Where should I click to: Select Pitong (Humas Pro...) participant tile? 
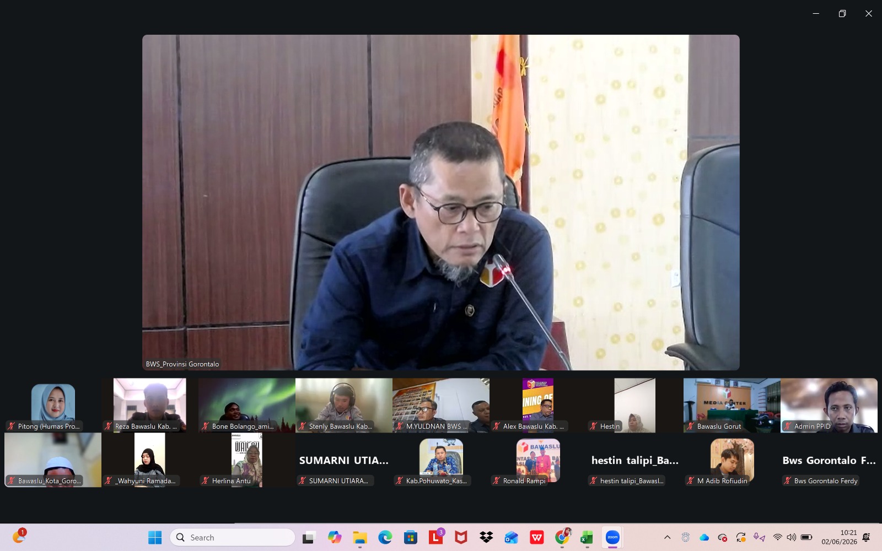click(x=53, y=405)
